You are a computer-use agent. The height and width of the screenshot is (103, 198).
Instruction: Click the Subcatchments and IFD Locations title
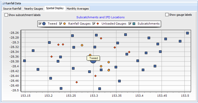pyautogui.click(x=101, y=17)
